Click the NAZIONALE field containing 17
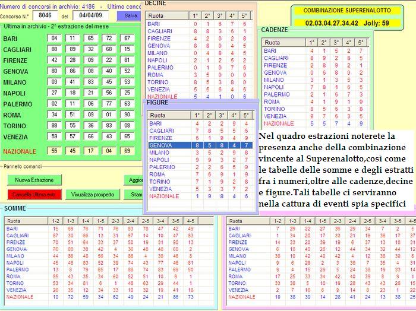This screenshot has height=311, width=416. point(91,151)
